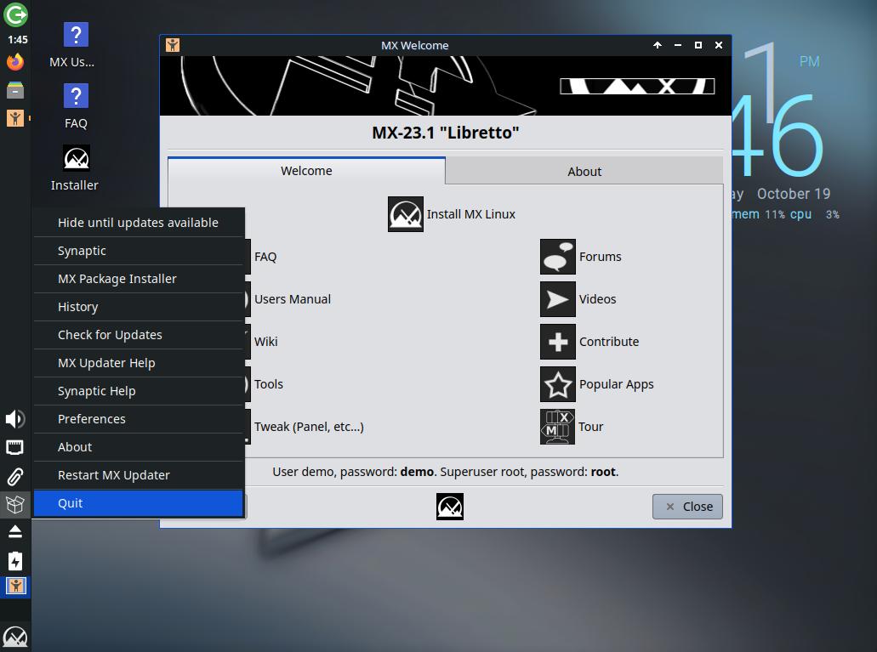The height and width of the screenshot is (652, 877).
Task: Switch to the About tab
Action: click(584, 172)
